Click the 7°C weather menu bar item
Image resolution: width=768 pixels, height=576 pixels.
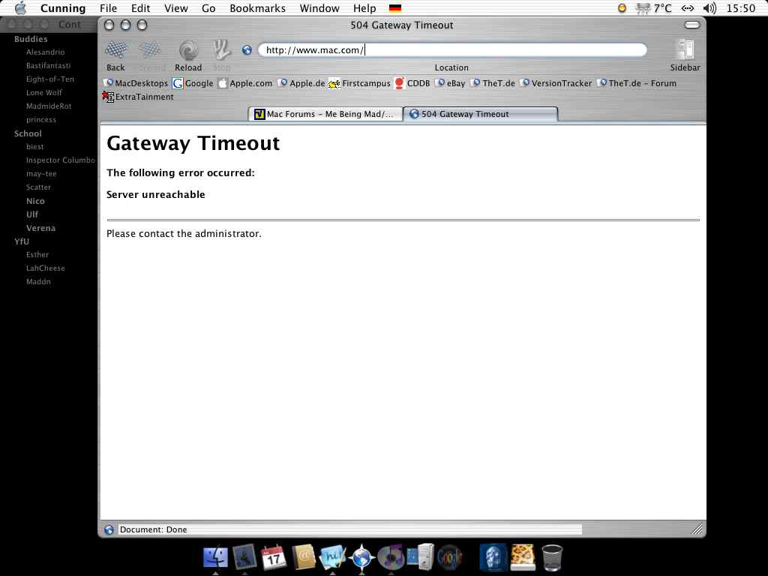point(653,8)
